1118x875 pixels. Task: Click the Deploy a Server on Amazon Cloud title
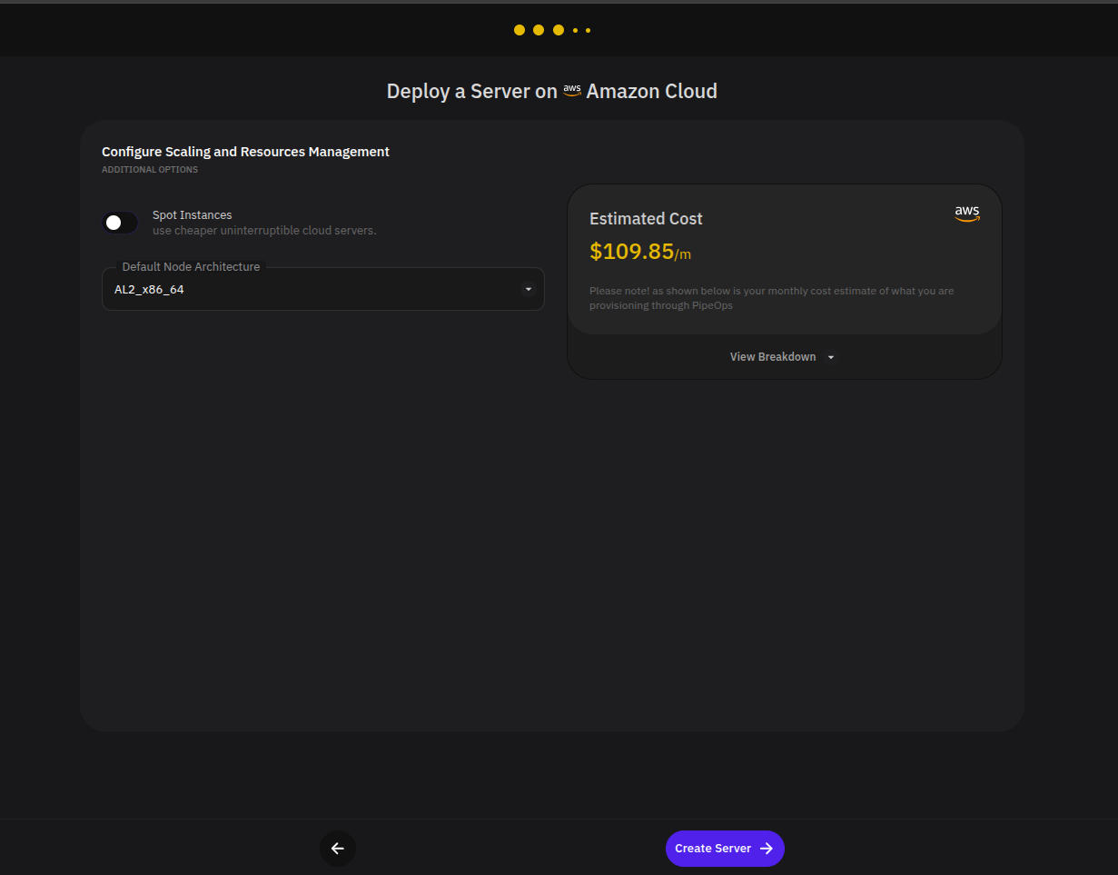(x=552, y=91)
